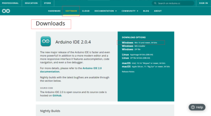Click the Arduino IDE 2.0.4 title
Image resolution: width=211 pixels, height=116 pixels.
pyautogui.click(x=73, y=42)
